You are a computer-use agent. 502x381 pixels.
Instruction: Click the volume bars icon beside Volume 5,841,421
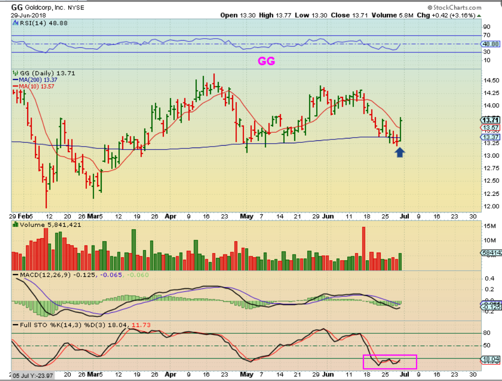(x=15, y=224)
